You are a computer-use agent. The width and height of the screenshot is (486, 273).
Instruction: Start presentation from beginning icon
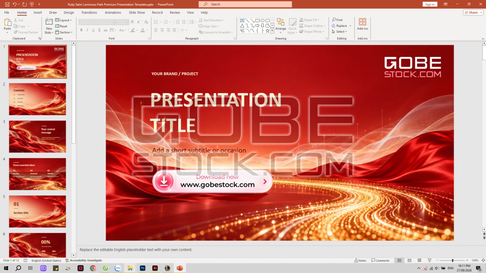point(32,4)
